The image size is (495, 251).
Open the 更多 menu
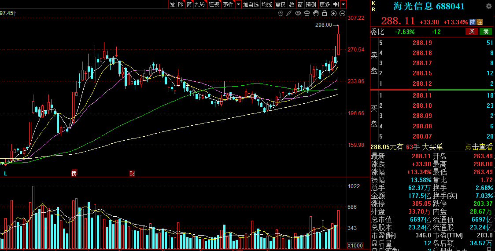coord(325,4)
